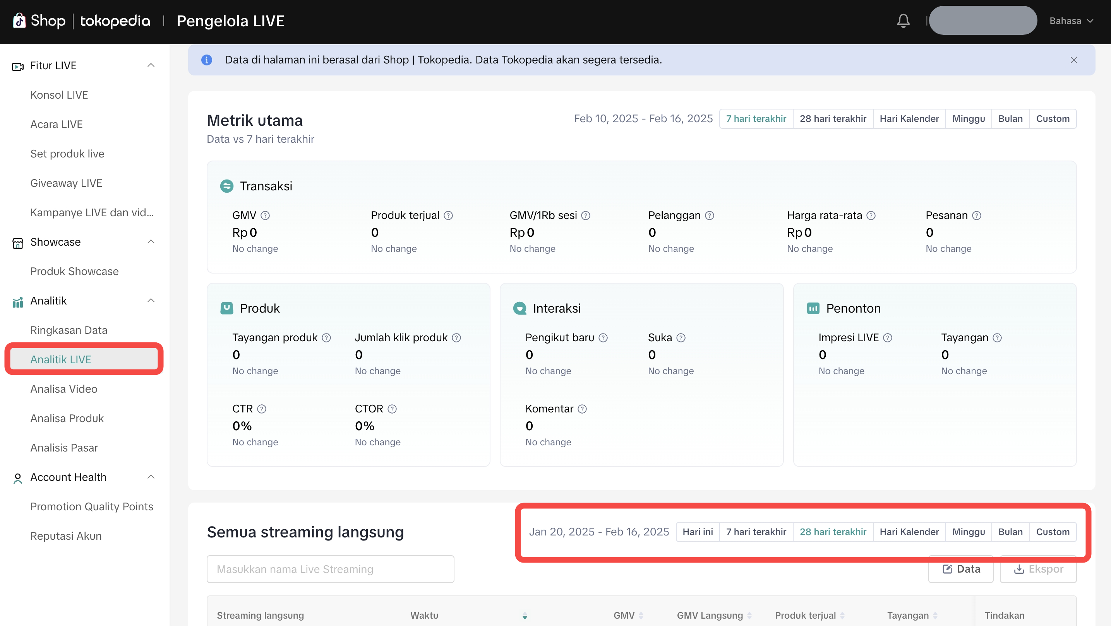Click the CTOR help icon
Screen dimensions: 1111x626
[x=392, y=409]
